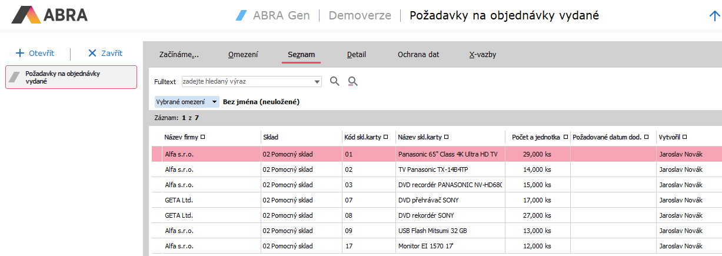Expand the Fulltext search dropdown arrow
The height and width of the screenshot is (256, 722).
tap(318, 82)
